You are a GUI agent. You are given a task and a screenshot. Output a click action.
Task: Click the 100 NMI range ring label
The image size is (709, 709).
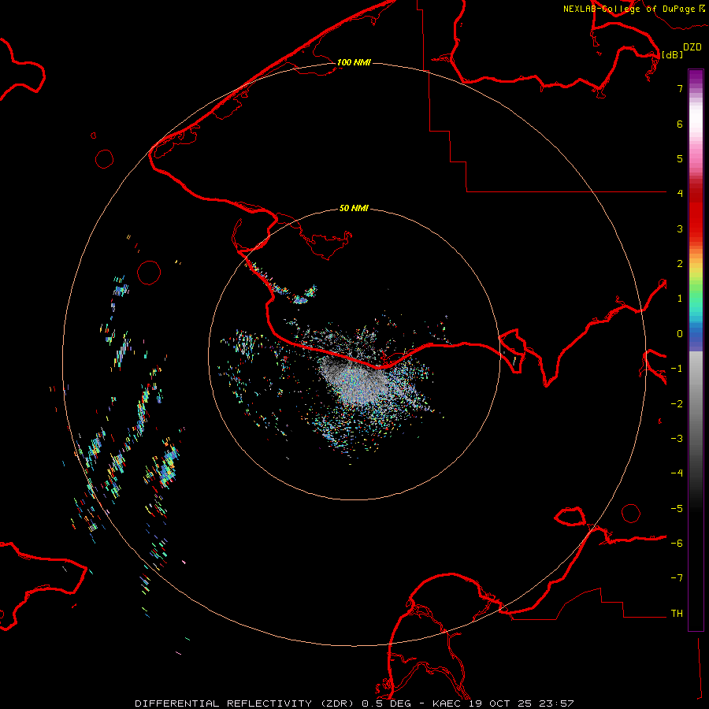click(354, 62)
